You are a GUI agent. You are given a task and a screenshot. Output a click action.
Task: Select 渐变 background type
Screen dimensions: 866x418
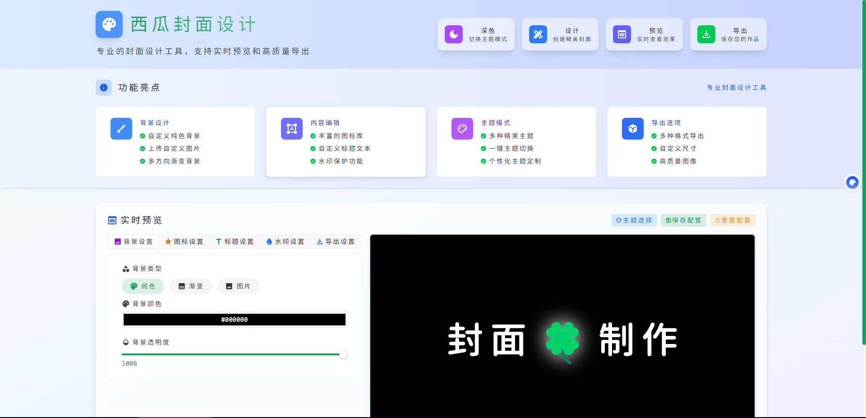coord(190,286)
